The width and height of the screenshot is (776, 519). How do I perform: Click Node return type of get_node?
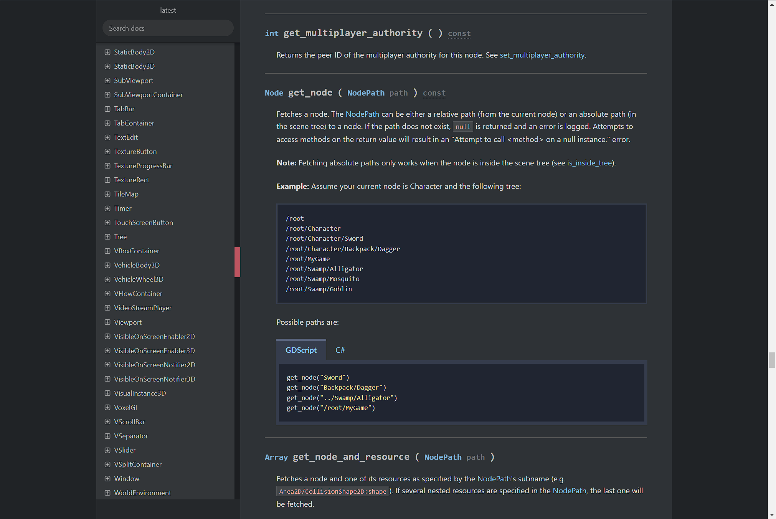274,93
